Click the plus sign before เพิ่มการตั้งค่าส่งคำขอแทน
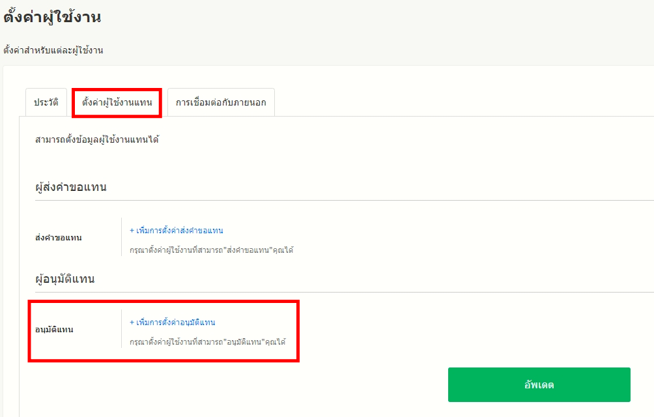 coord(132,231)
